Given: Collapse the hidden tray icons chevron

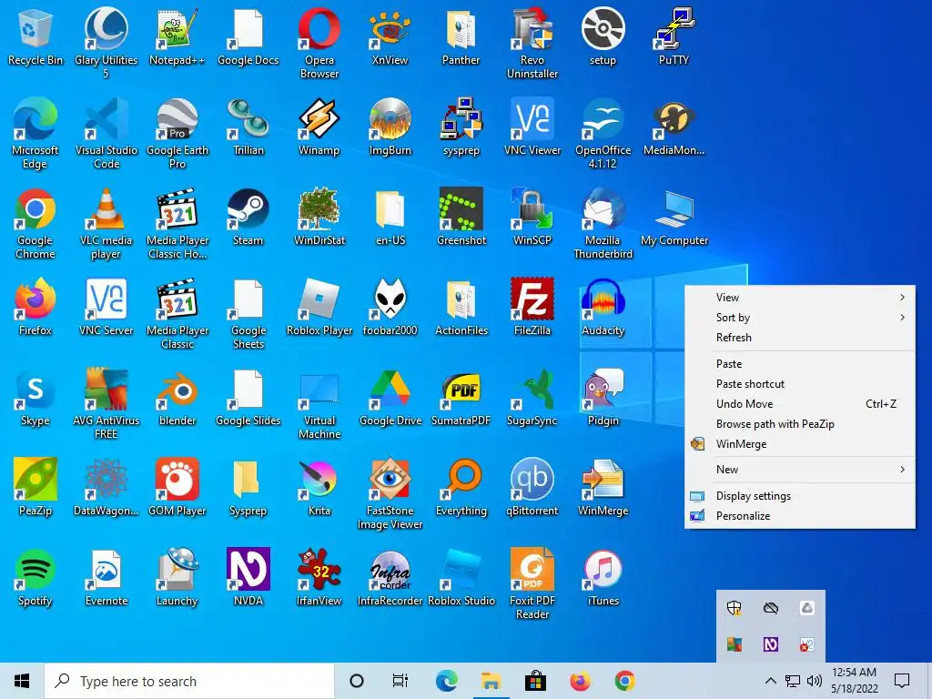Looking at the screenshot, I should [770, 681].
